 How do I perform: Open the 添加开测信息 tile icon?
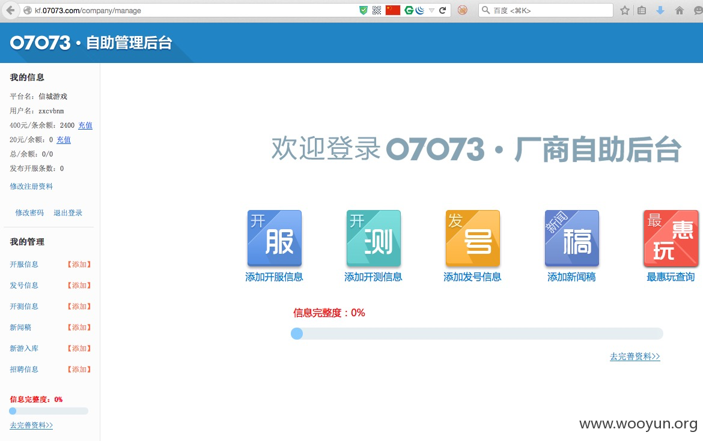[374, 238]
